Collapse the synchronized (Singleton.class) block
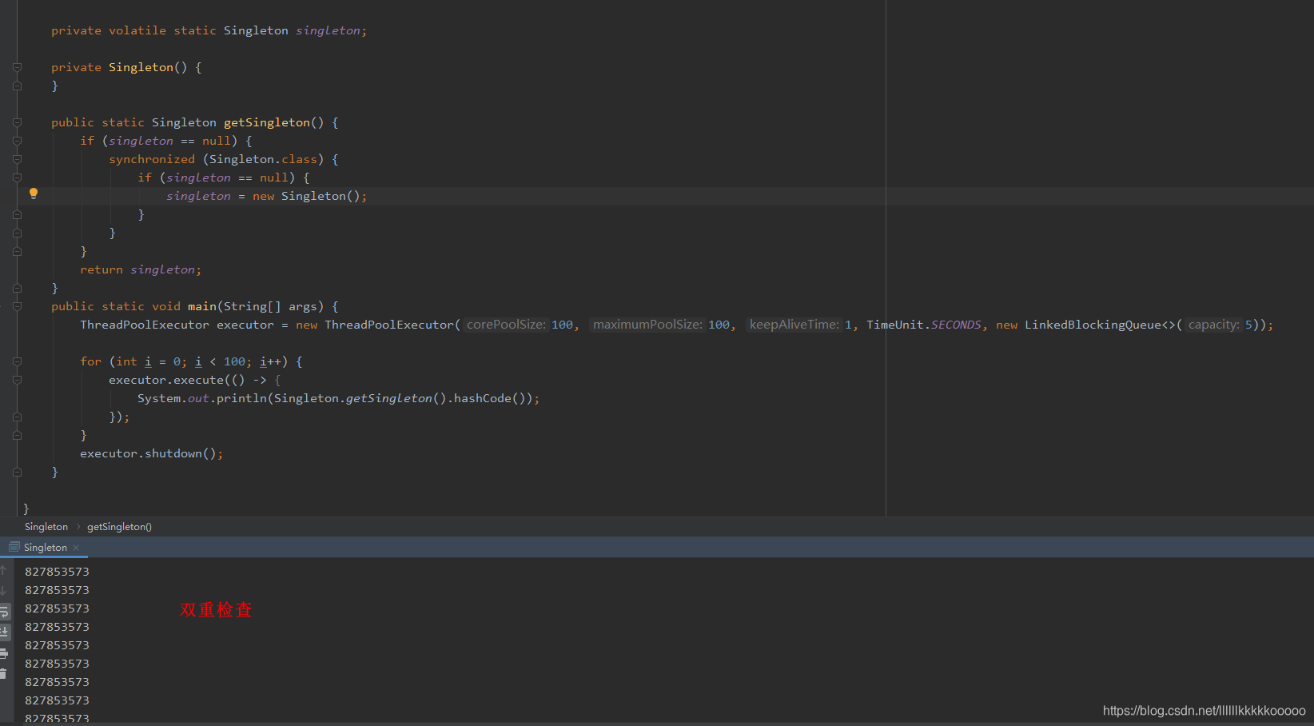This screenshot has height=726, width=1314. (x=17, y=159)
